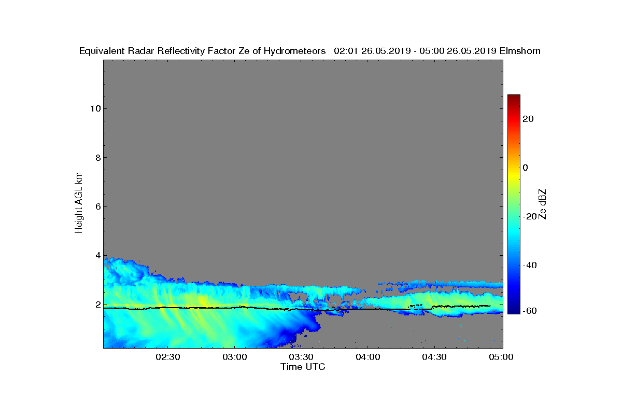Click the plot title mentioning Elmshorn
The image size is (622, 415).
tap(310, 51)
